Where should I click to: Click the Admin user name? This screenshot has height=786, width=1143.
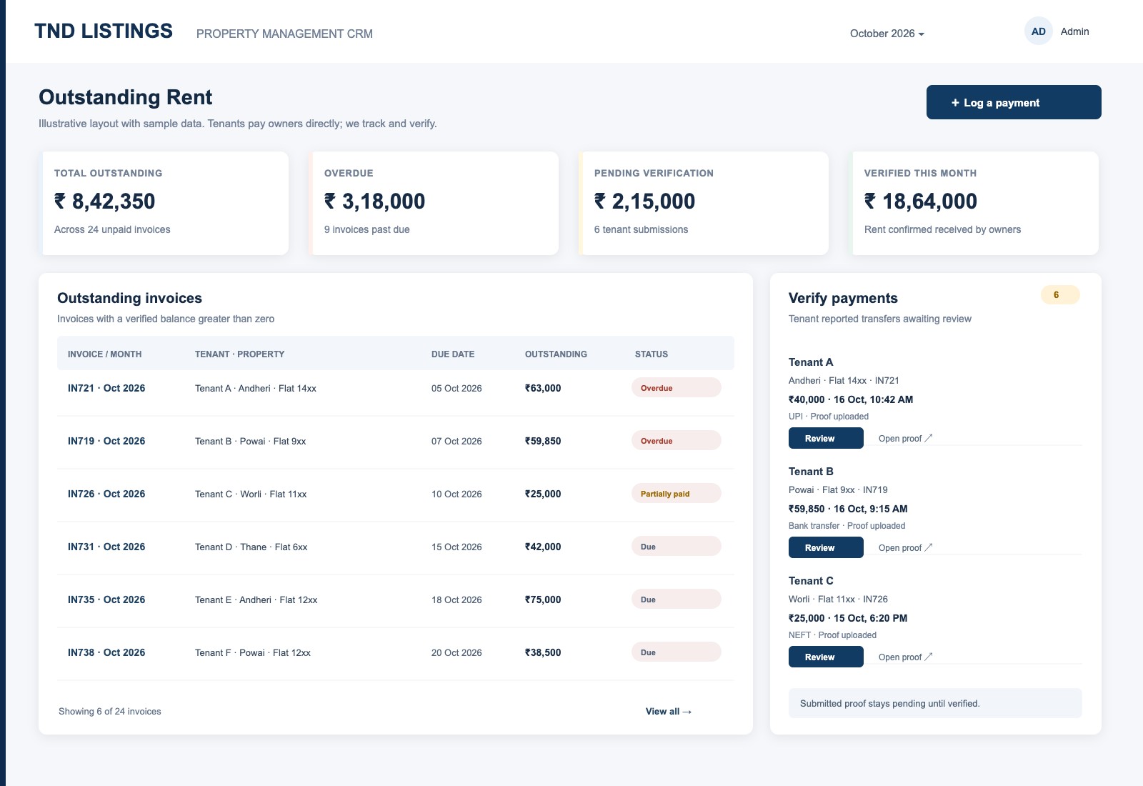pos(1074,31)
